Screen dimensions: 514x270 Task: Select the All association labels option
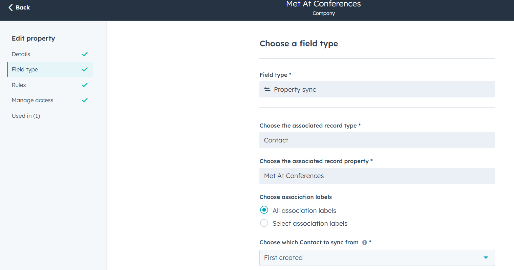pos(264,210)
